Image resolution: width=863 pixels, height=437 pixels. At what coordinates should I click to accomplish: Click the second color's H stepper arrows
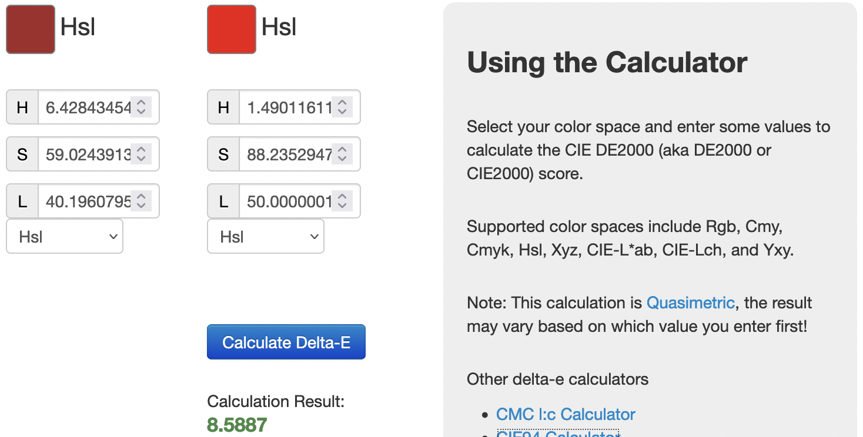pyautogui.click(x=342, y=107)
